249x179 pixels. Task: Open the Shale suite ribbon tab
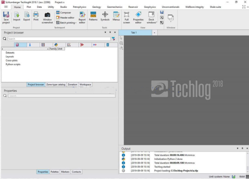[215, 7]
